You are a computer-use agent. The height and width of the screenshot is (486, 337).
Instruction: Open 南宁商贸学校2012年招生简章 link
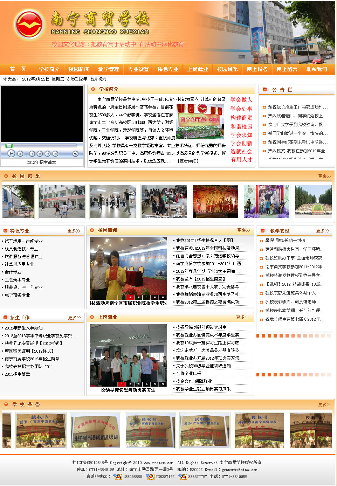coord(32,359)
